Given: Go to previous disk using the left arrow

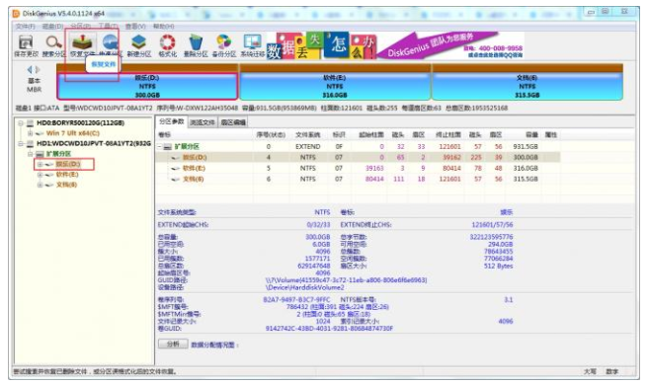Looking at the screenshot, I should tap(30, 69).
